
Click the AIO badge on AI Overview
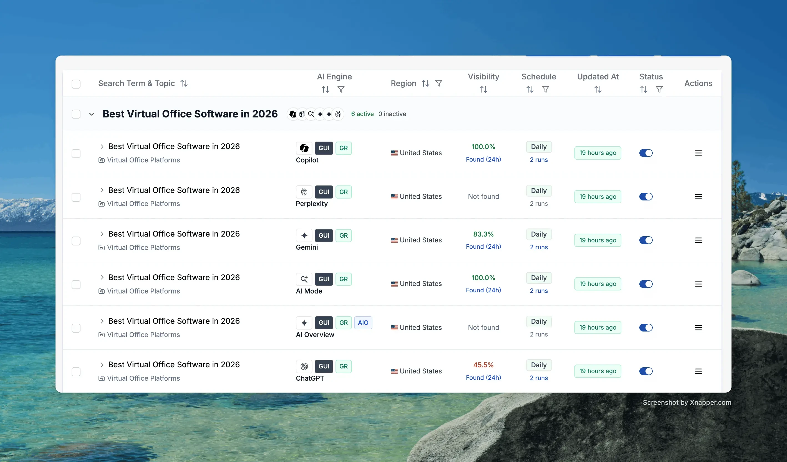click(363, 323)
